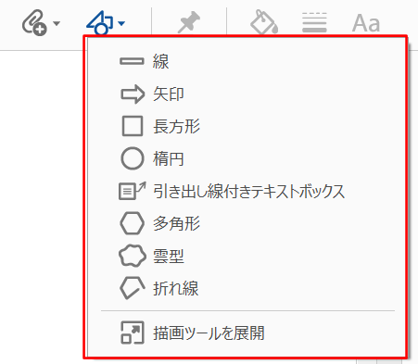The width and height of the screenshot is (418, 364).
Task: Click the attach file paperclip icon
Action: tap(34, 22)
